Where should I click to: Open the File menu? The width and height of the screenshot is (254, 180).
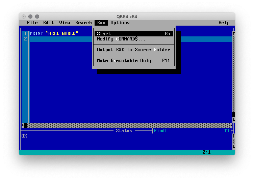coord(32,23)
